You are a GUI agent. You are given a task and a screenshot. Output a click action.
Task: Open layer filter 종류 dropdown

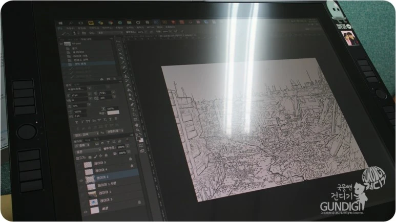(x=82, y=145)
